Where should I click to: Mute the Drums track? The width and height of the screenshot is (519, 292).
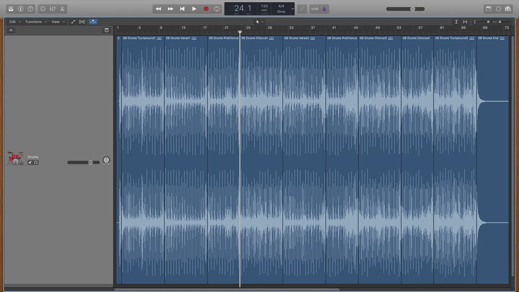(x=30, y=163)
